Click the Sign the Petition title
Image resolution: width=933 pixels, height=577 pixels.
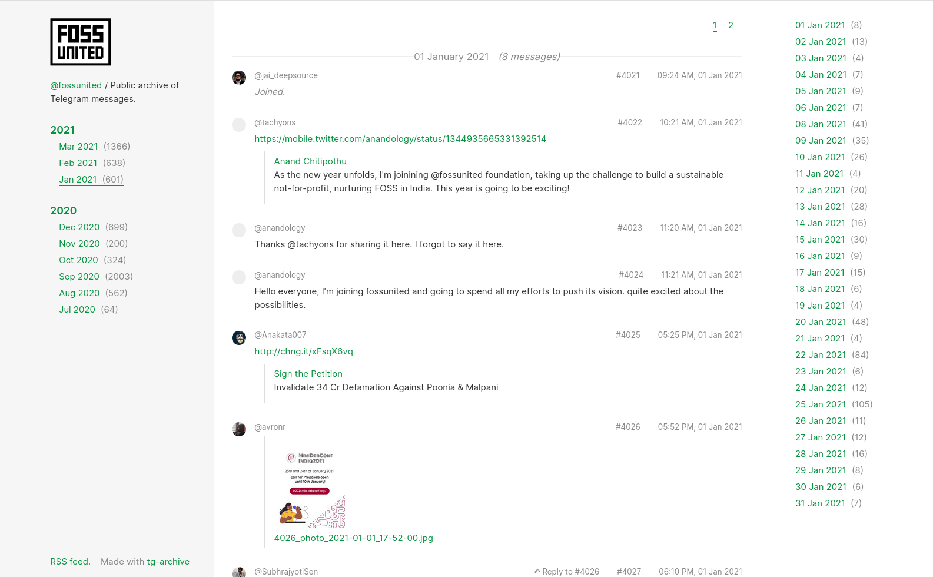coord(308,374)
